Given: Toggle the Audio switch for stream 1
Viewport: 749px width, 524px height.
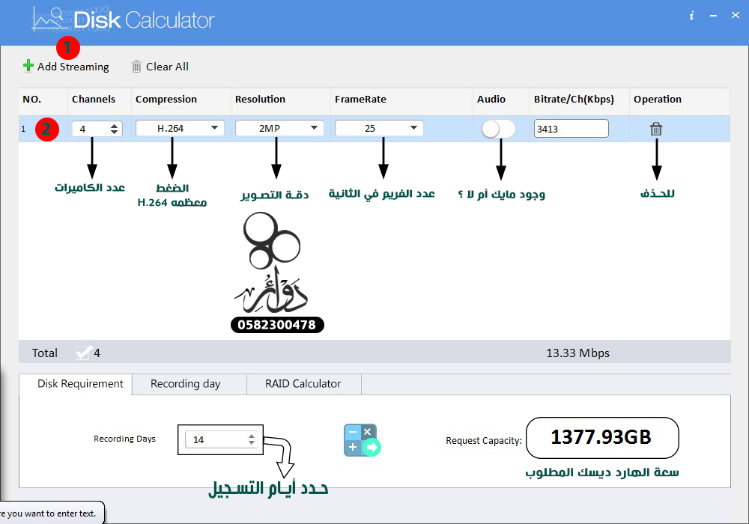Looking at the screenshot, I should (x=498, y=128).
